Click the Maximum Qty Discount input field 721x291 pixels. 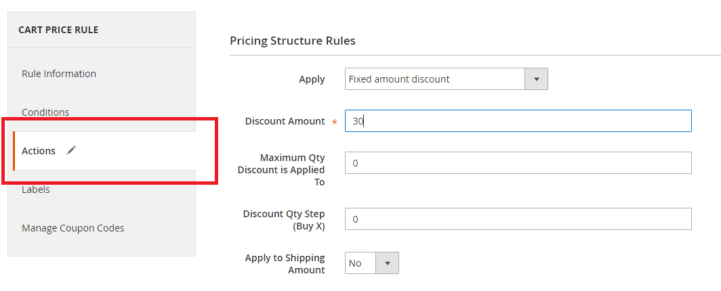pos(518,163)
